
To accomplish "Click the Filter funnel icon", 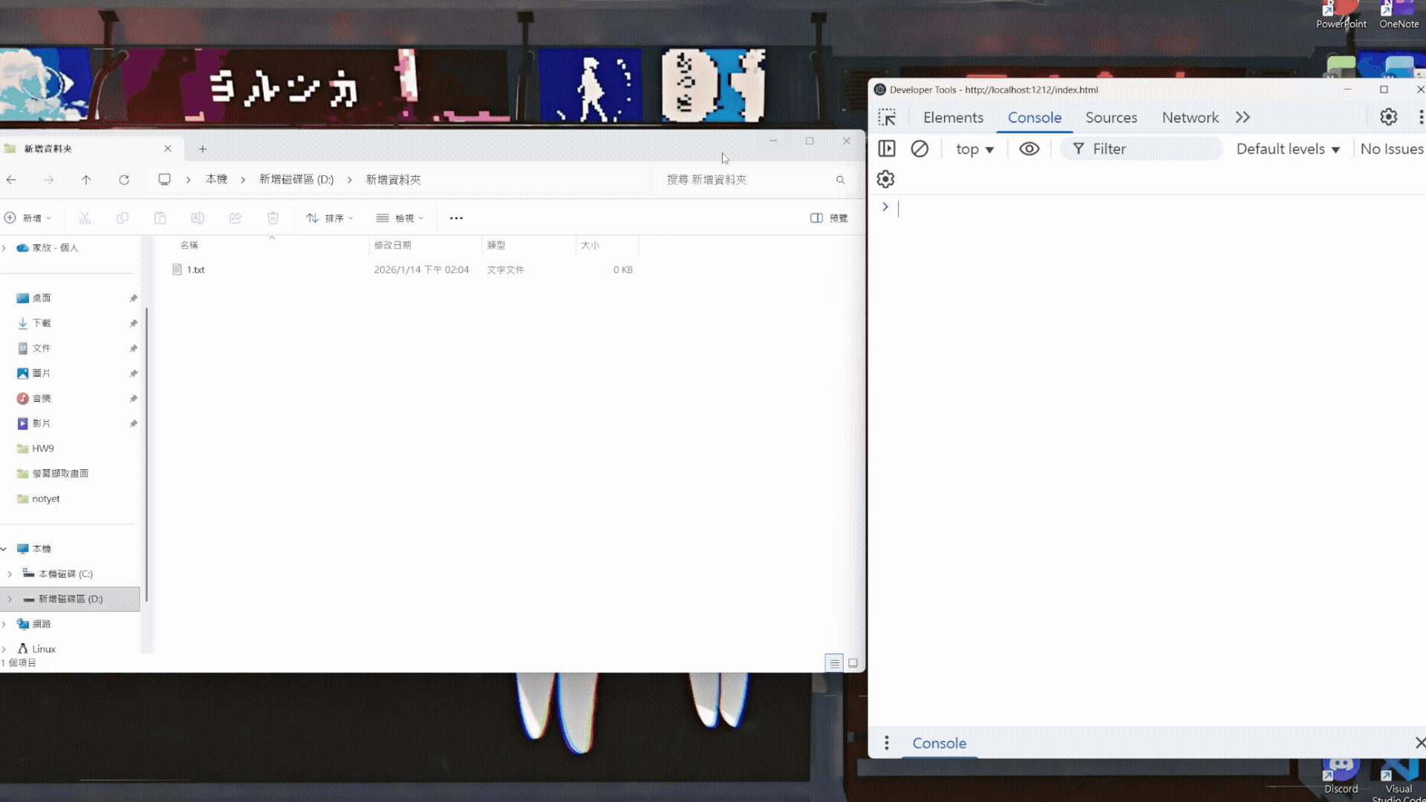I will (1078, 149).
